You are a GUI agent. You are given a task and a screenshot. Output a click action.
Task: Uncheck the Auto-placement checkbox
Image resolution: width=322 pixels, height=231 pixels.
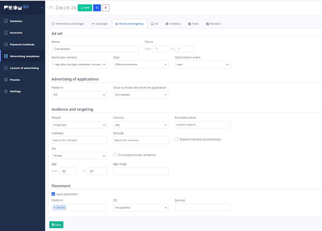pyautogui.click(x=53, y=194)
